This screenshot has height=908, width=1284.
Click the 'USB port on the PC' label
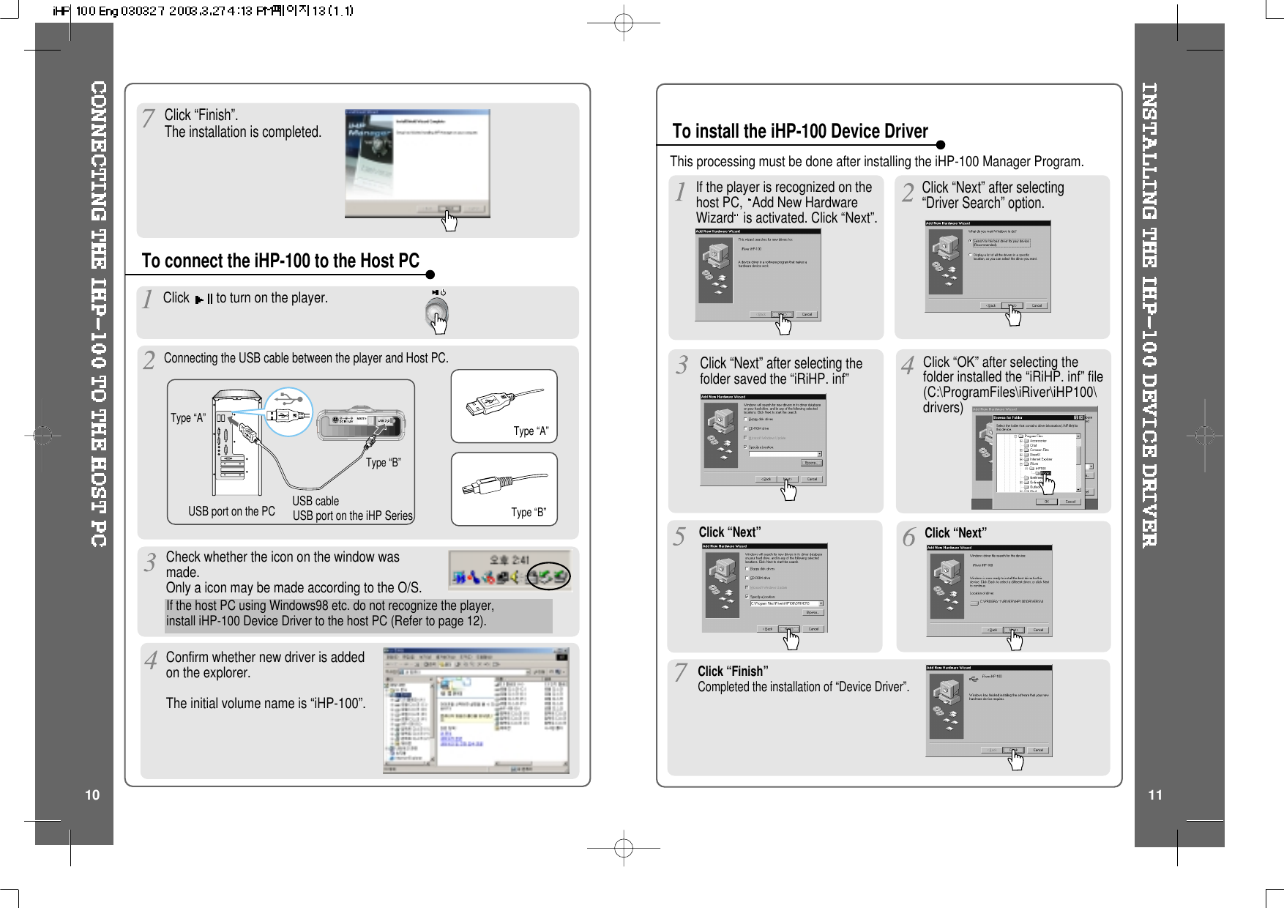(x=231, y=511)
